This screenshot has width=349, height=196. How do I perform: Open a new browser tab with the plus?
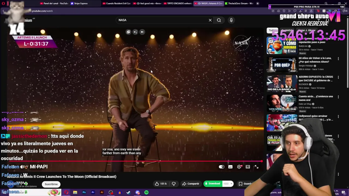pos(258,4)
